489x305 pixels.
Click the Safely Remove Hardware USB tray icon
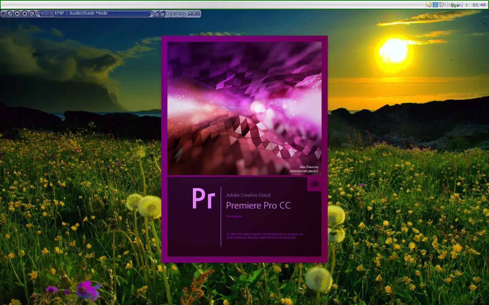tap(453, 5)
